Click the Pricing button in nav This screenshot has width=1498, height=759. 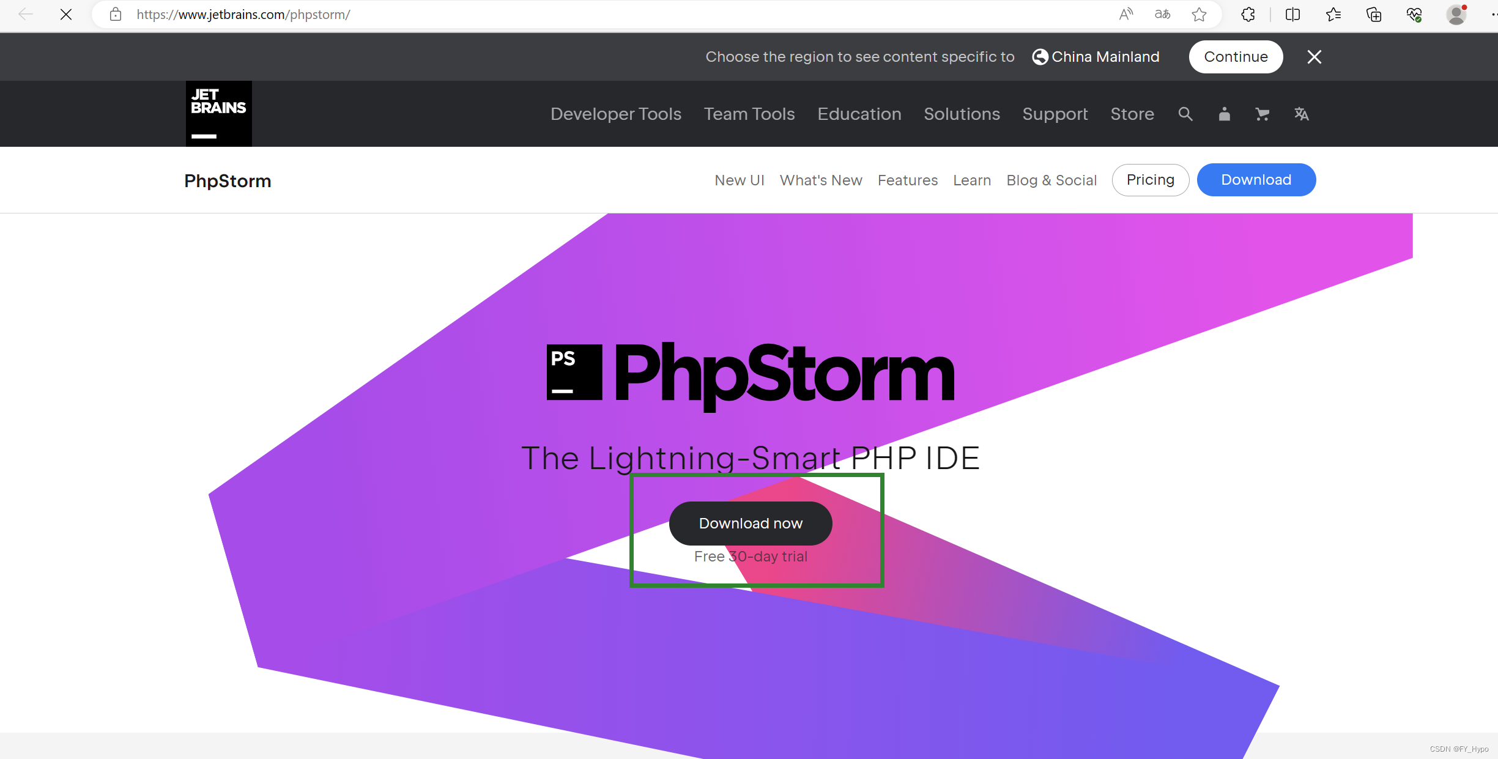(1151, 180)
